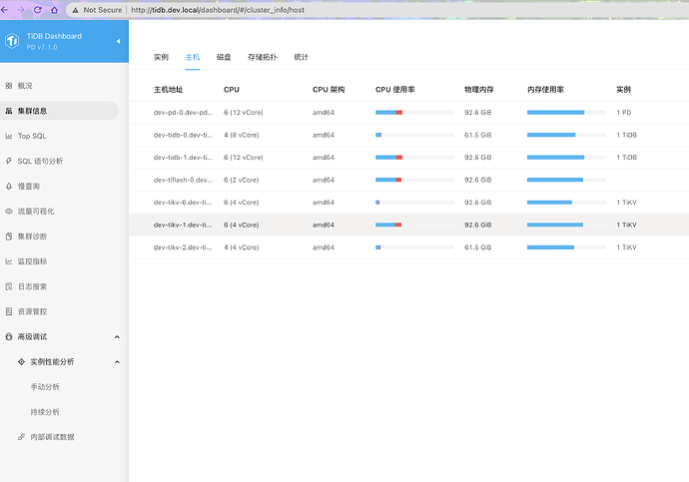Click the CPU usage bar for dev-pd-0
Viewport: 689px width, 482px height.
tap(414, 113)
